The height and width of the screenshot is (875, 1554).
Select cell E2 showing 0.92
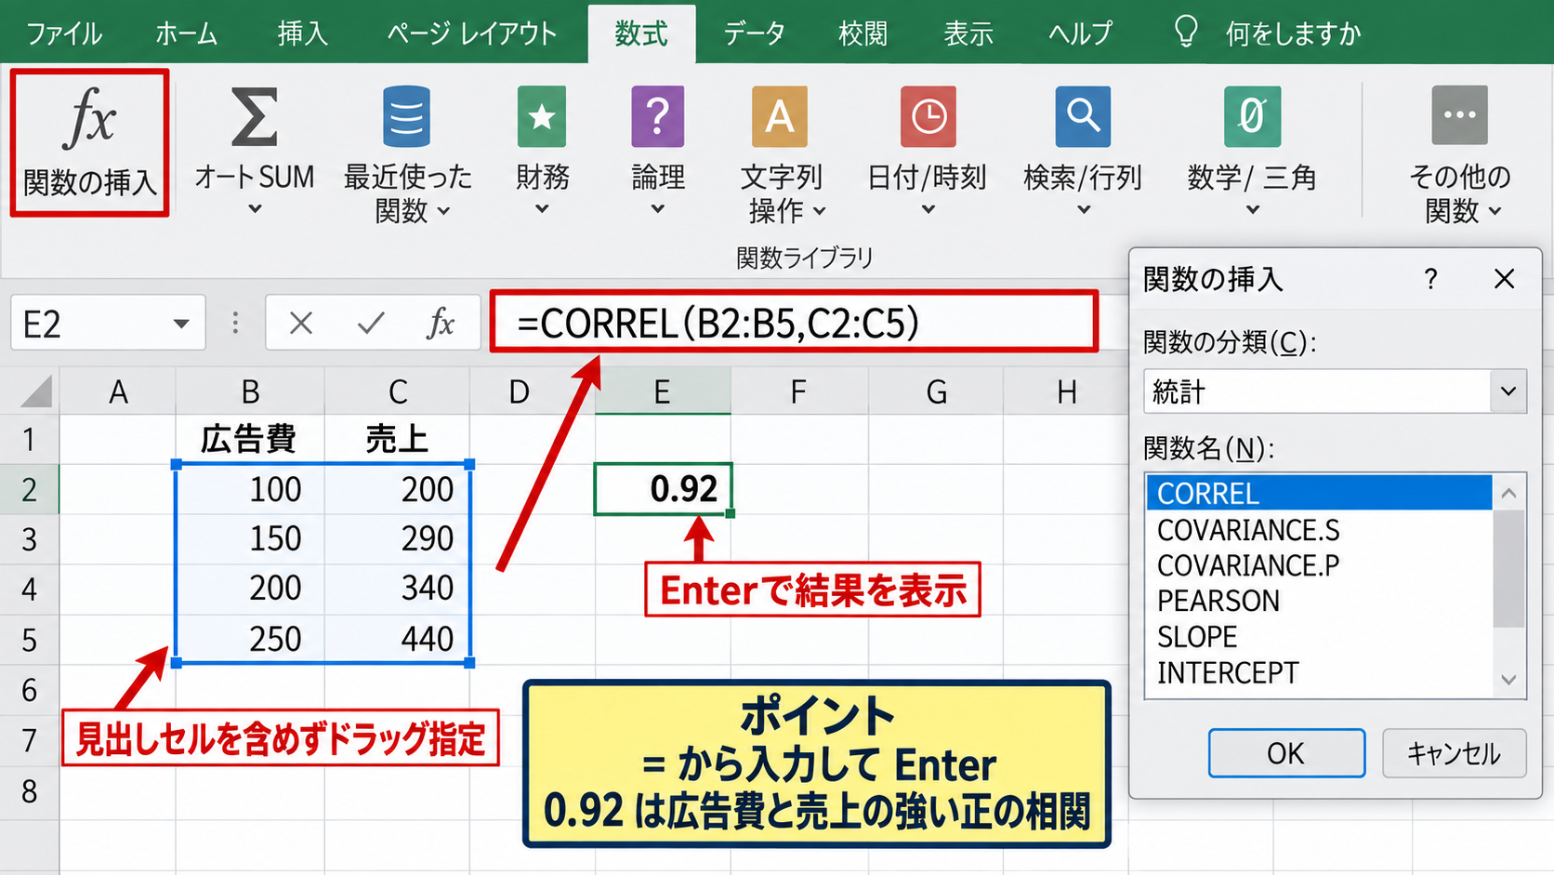tap(663, 488)
